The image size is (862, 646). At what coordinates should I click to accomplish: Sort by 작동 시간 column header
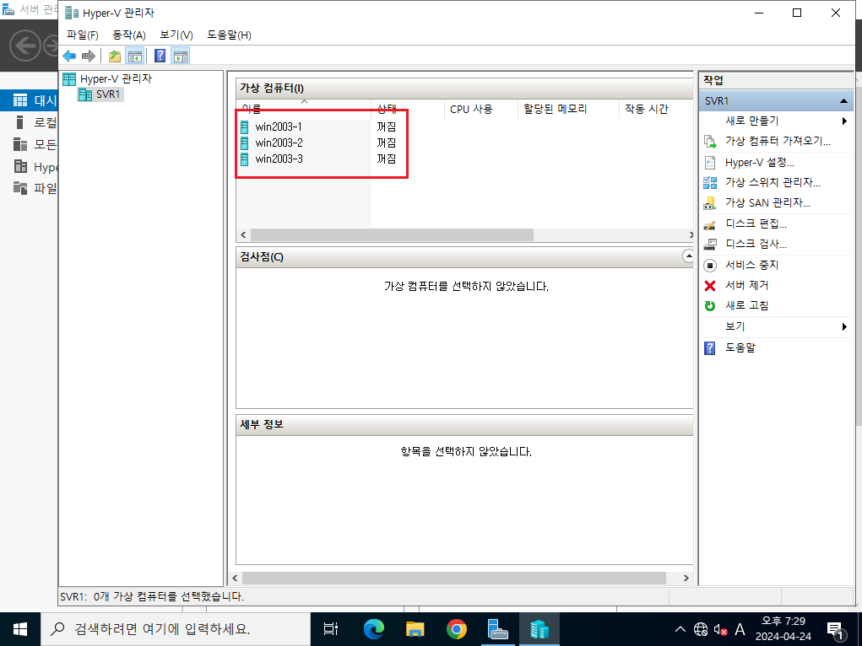click(655, 110)
